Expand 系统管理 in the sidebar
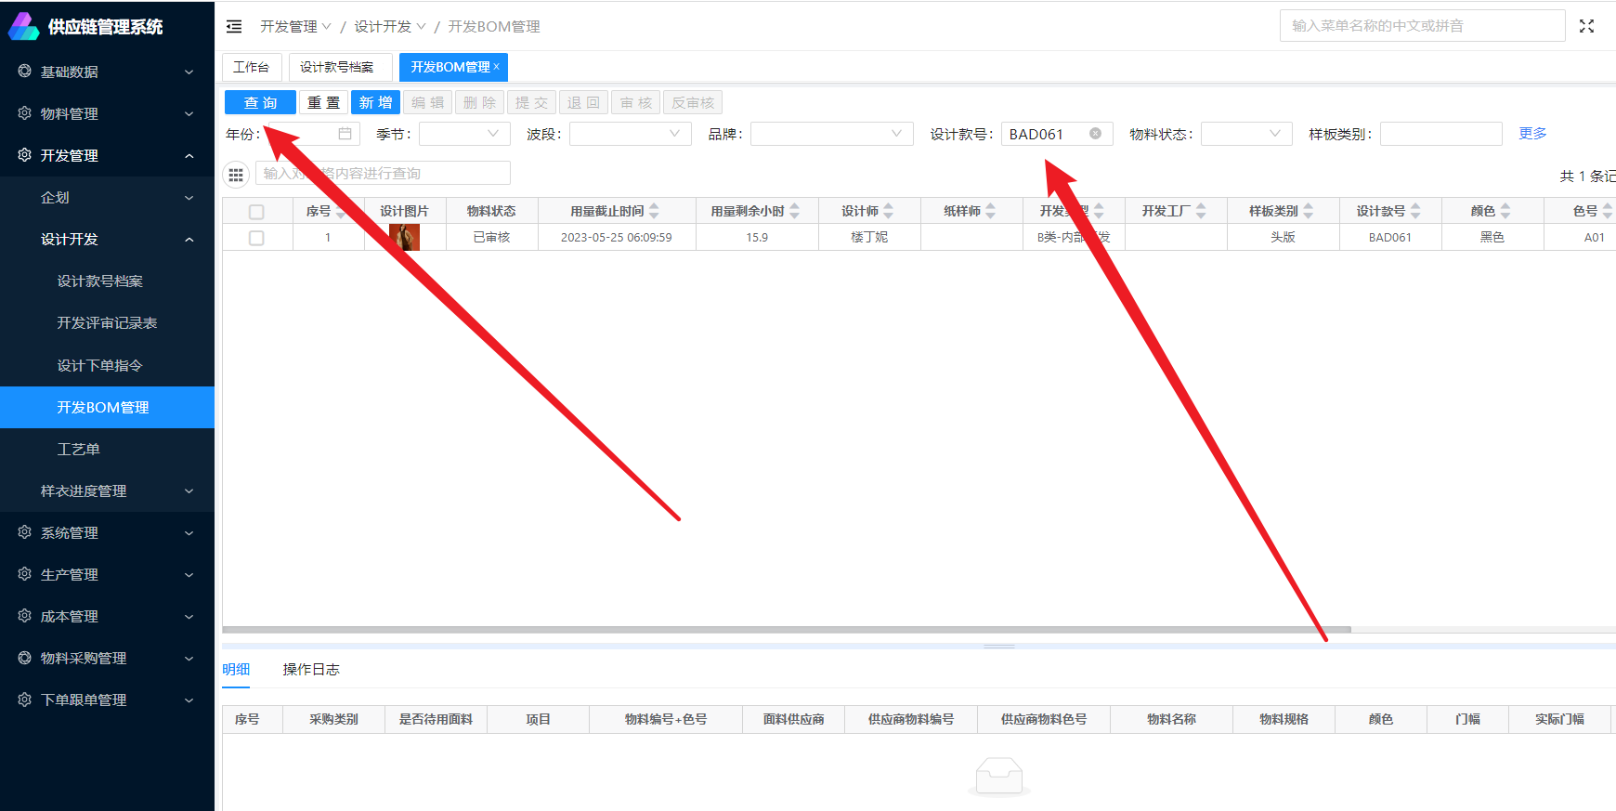The image size is (1616, 811). [107, 532]
